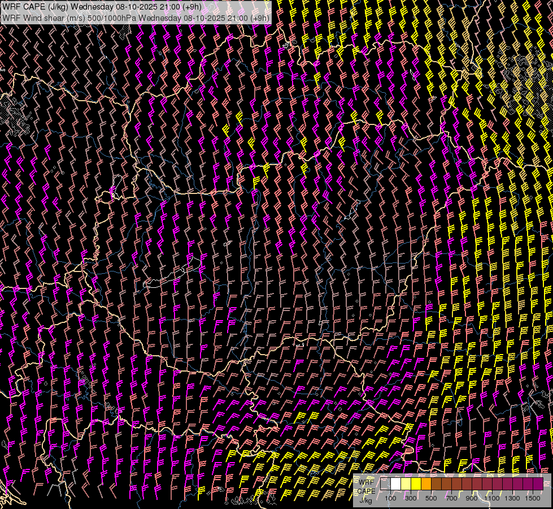Select the pale yellow CAPE legend swatch
The height and width of the screenshot is (509, 553).
click(406, 484)
